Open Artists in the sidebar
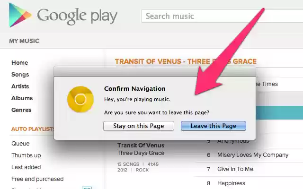This screenshot has height=189, width=303. pyautogui.click(x=20, y=86)
